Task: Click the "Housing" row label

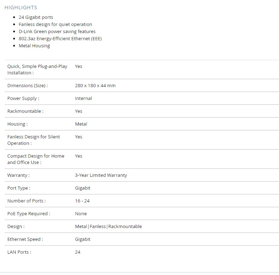Action: click(17, 124)
